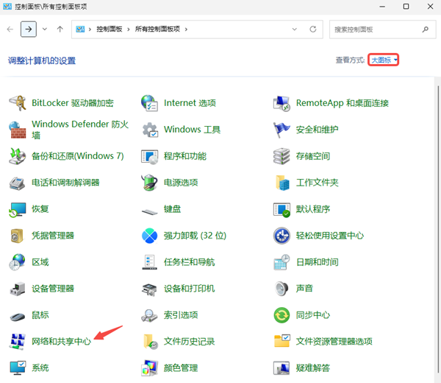Click the 程序和功能 icon
Image resolution: width=441 pixels, height=383 pixels.
149,156
